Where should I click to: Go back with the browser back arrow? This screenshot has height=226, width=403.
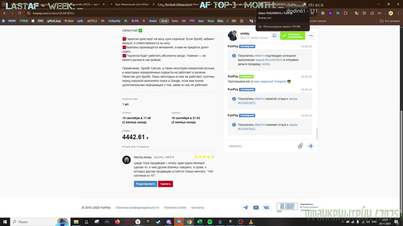click(x=4, y=13)
